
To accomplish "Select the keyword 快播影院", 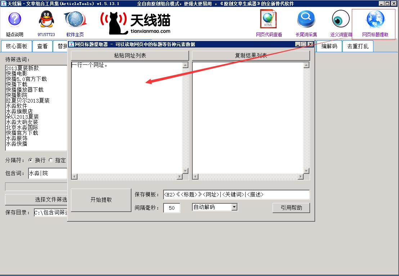I will [x=17, y=95].
